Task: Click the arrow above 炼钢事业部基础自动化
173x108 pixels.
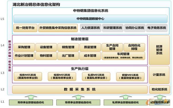Action: pyautogui.click(x=78, y=97)
